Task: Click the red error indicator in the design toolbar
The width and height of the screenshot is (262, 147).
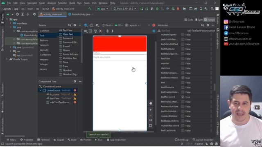Action: [154, 25]
